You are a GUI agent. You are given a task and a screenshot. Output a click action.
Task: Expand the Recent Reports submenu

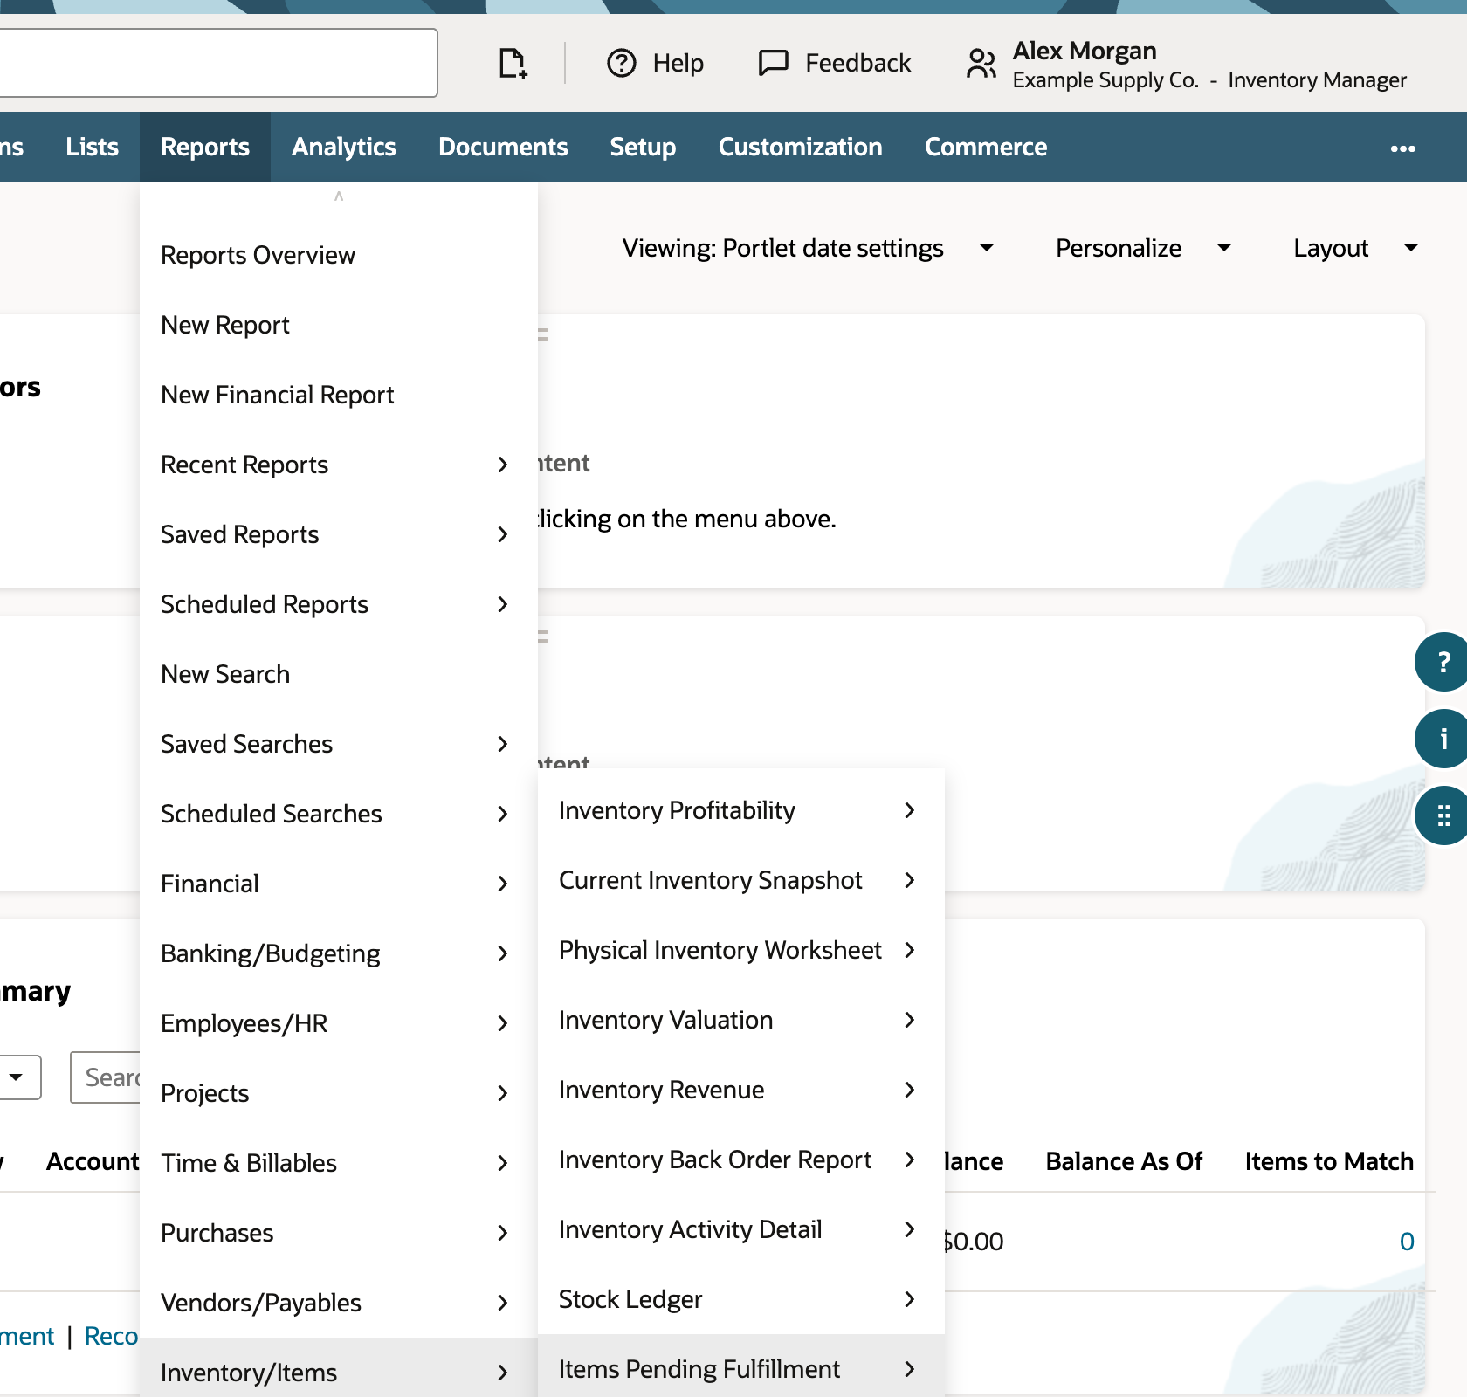339,465
